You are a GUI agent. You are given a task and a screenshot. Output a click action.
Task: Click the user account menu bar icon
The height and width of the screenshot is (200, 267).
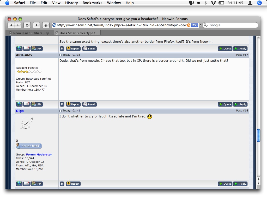pyautogui.click(x=250, y=3)
